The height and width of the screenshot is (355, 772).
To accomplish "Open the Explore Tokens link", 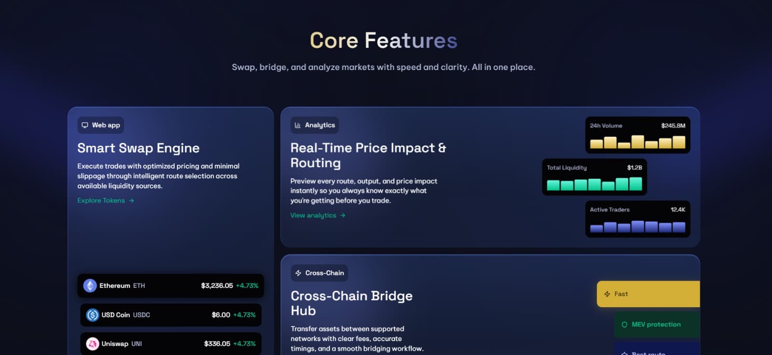I will click(x=101, y=200).
